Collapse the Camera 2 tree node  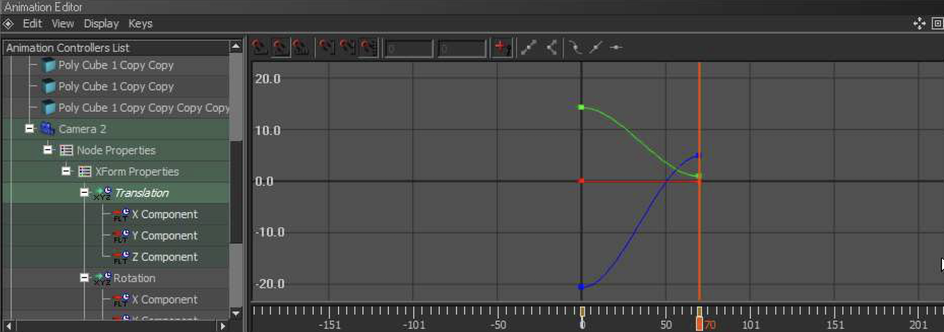(29, 129)
